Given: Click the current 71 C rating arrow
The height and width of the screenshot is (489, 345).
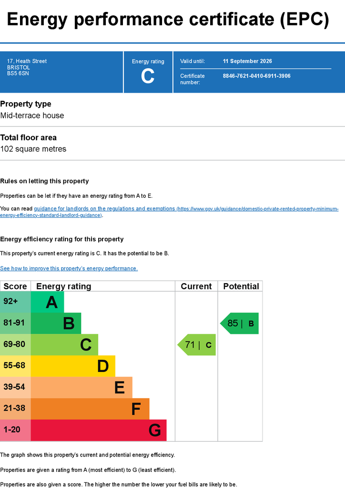Looking at the screenshot, I should (197, 345).
